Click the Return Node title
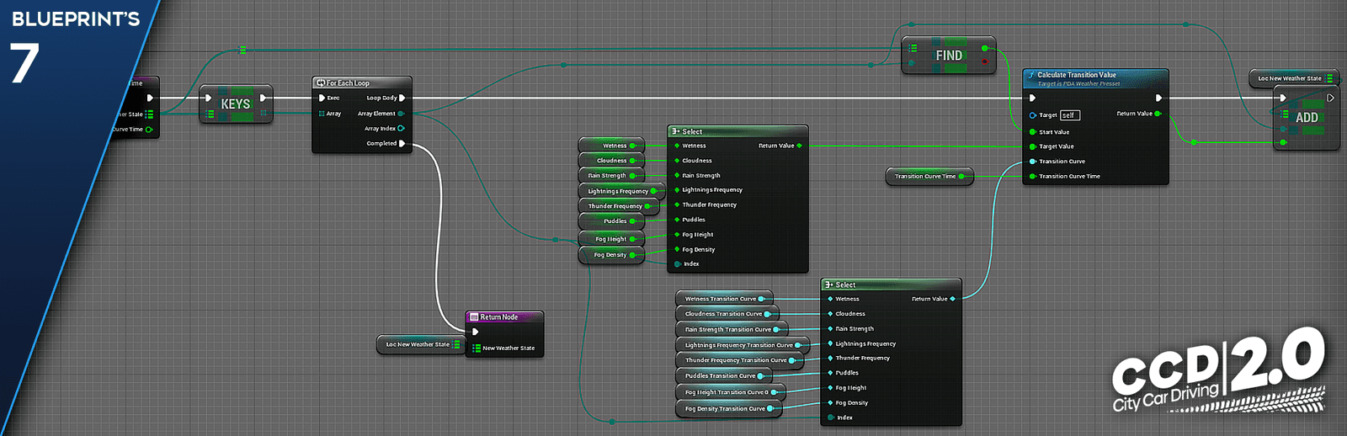The height and width of the screenshot is (436, 1347). tap(498, 317)
